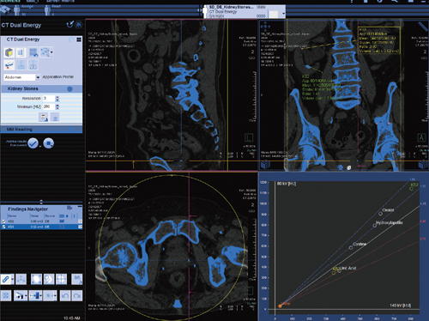Uncheck the first findings row checkbox
This screenshot has height=321, width=429.
click(x=3, y=221)
